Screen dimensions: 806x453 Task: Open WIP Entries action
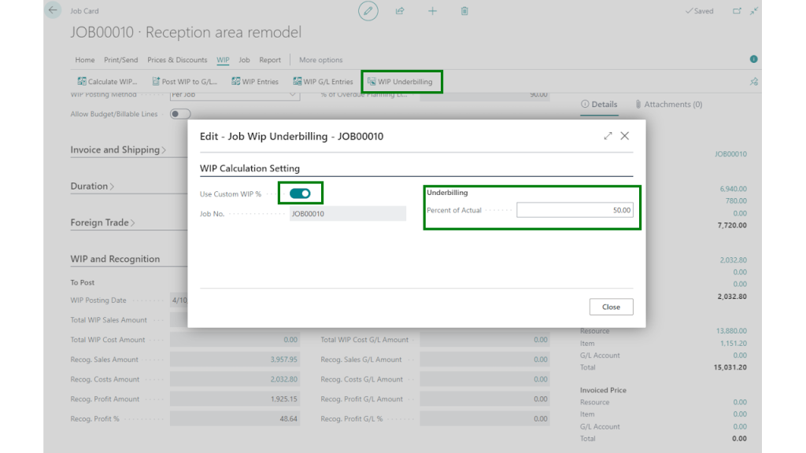click(x=255, y=82)
